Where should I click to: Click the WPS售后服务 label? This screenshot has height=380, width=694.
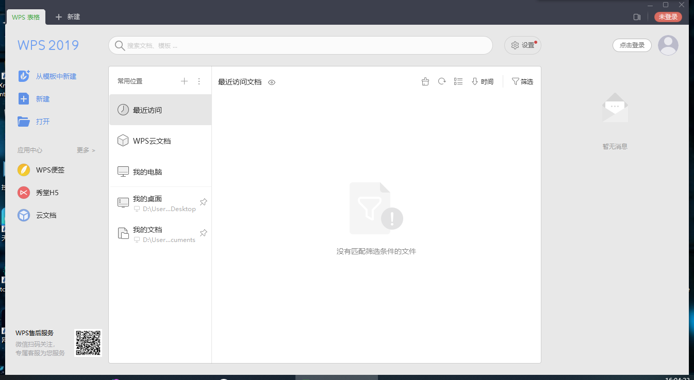[x=35, y=333]
